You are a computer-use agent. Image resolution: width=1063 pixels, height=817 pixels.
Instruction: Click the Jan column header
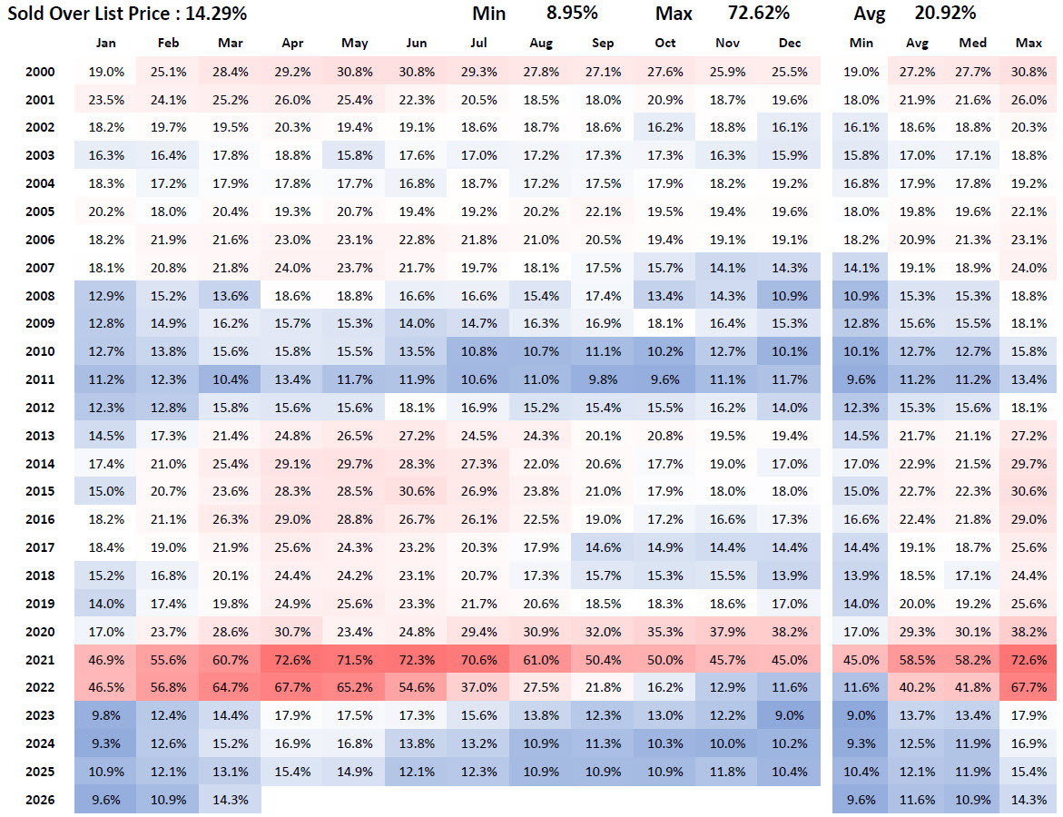click(x=106, y=43)
